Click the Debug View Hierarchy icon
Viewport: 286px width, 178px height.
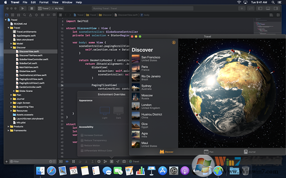click(x=99, y=161)
